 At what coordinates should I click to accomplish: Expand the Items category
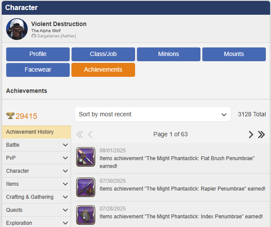(36, 184)
